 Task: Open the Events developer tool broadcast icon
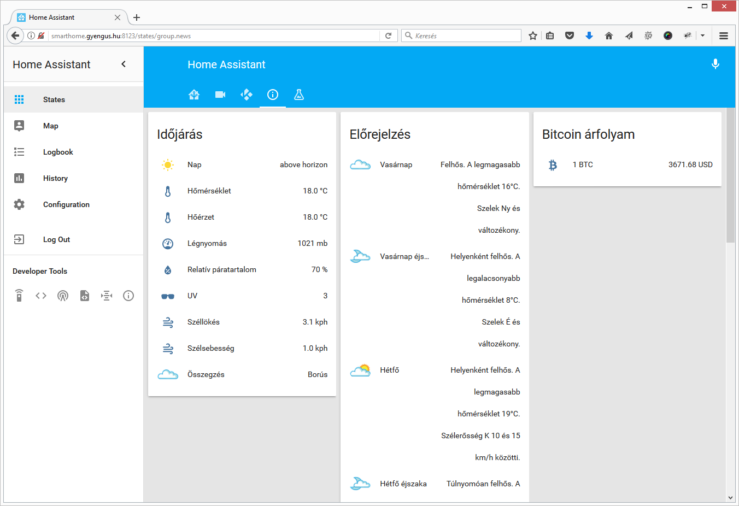point(63,296)
